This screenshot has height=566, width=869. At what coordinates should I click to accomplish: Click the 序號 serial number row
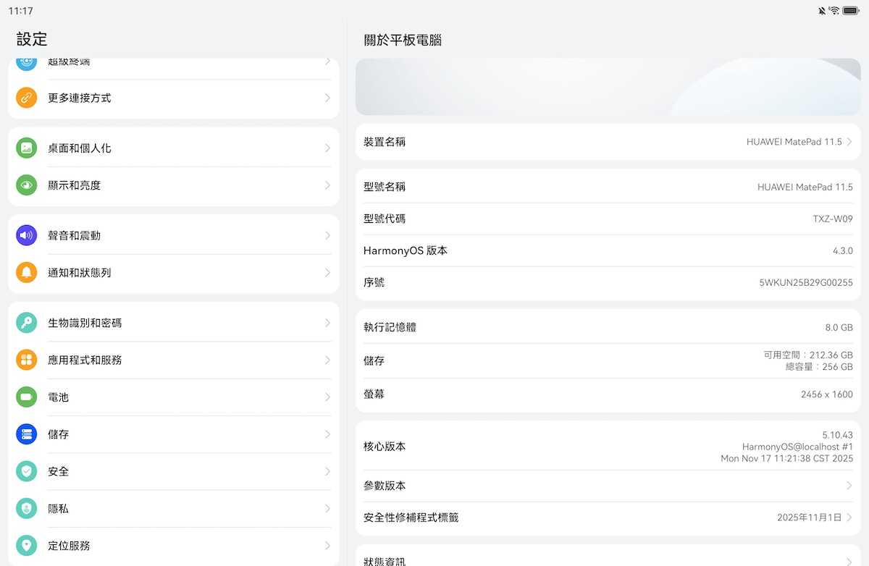[x=607, y=282]
